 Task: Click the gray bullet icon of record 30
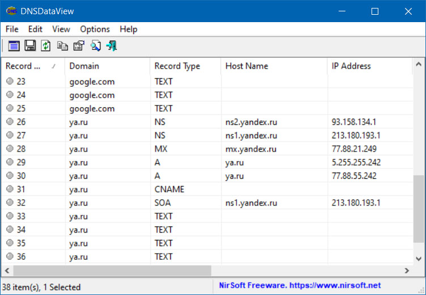click(x=10, y=175)
